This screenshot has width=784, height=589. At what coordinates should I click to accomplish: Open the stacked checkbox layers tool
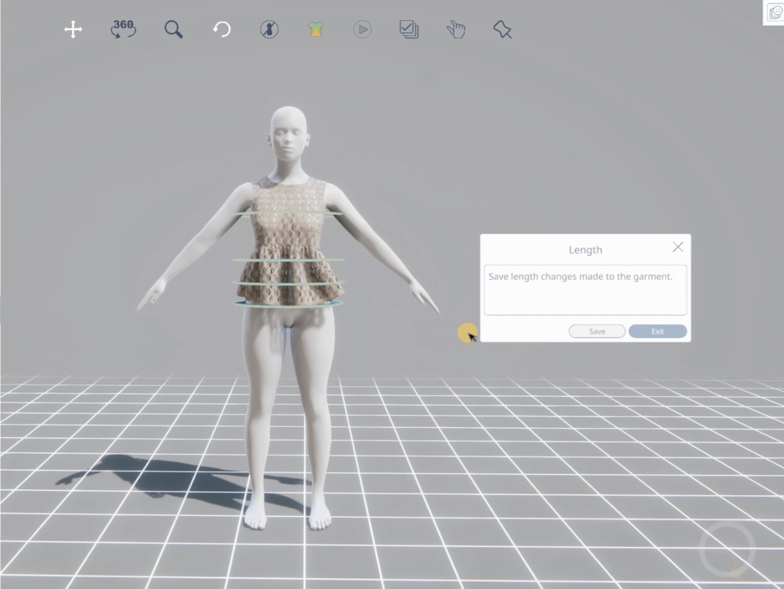point(409,29)
